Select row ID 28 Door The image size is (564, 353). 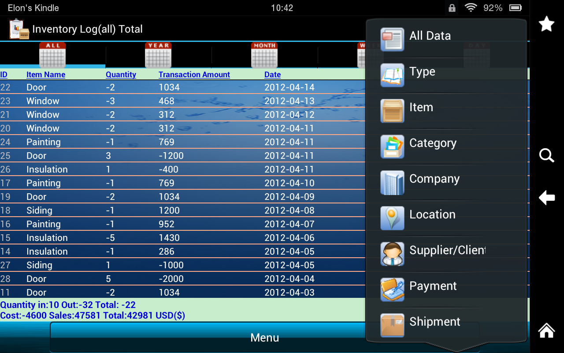[183, 279]
